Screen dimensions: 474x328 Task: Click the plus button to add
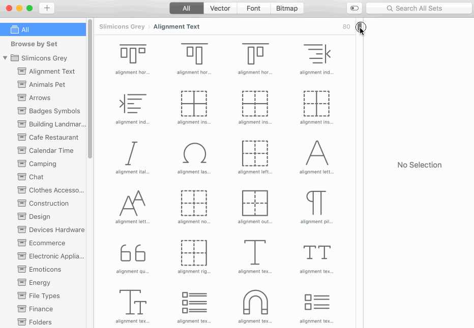point(46,8)
